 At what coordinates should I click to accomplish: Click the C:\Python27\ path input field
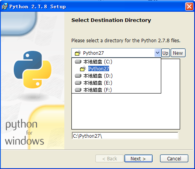pyautogui.click(x=125, y=136)
